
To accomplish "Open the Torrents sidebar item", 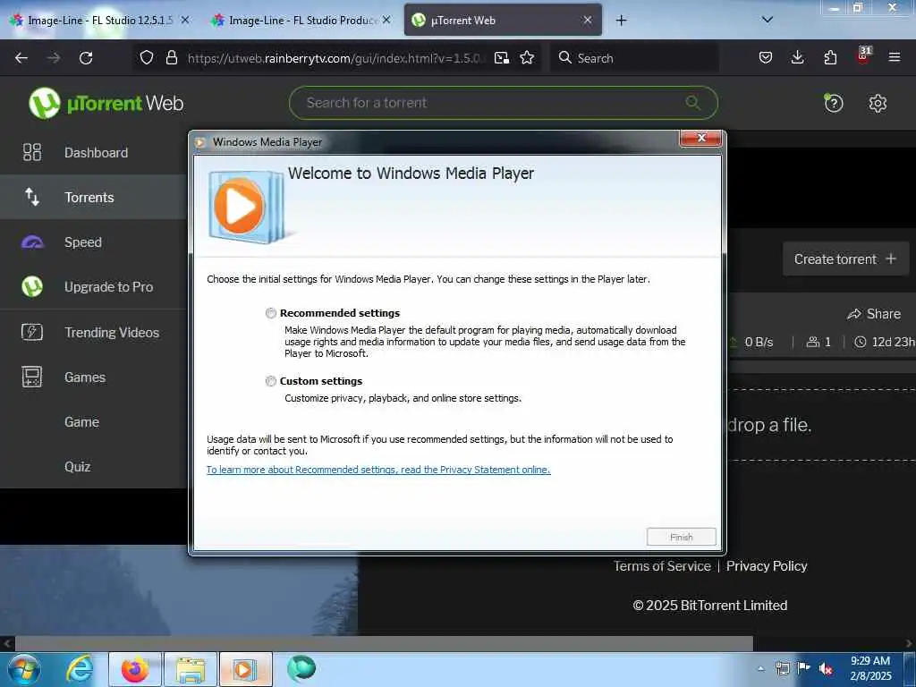I will click(93, 197).
